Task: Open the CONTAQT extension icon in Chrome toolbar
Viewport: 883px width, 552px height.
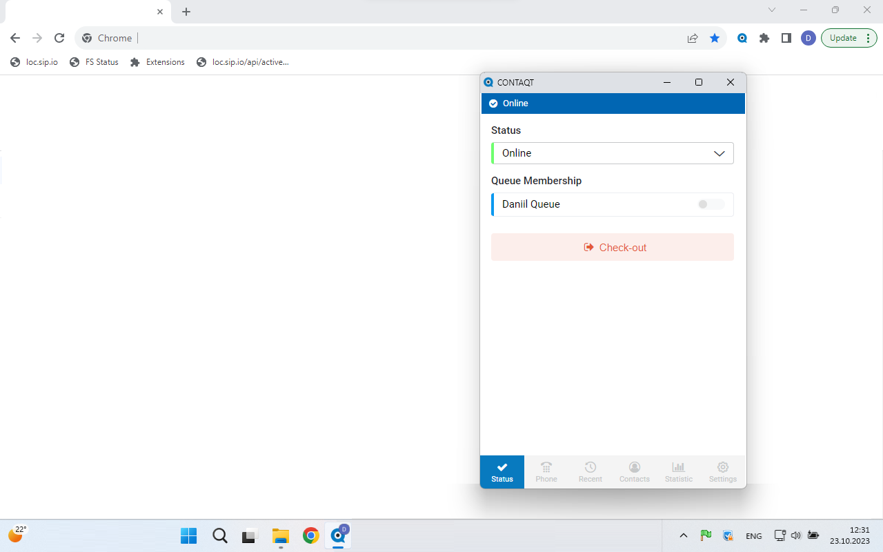Action: [742, 38]
